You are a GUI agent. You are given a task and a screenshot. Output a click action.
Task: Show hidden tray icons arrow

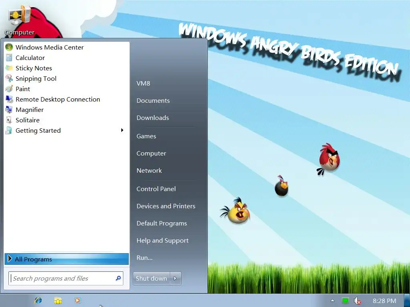[332, 301]
